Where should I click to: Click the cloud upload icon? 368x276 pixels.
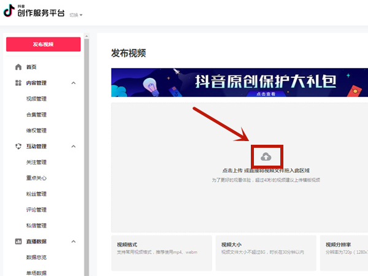click(266, 156)
